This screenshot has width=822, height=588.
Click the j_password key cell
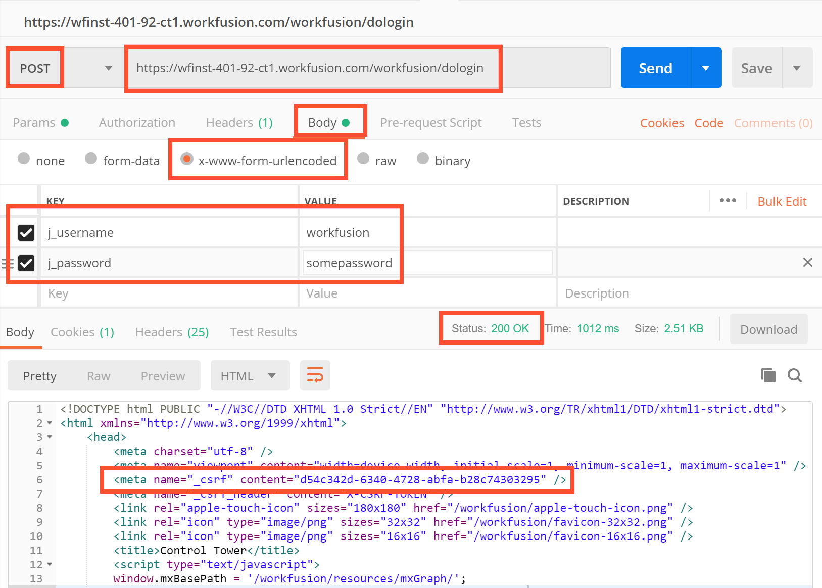tap(169, 263)
